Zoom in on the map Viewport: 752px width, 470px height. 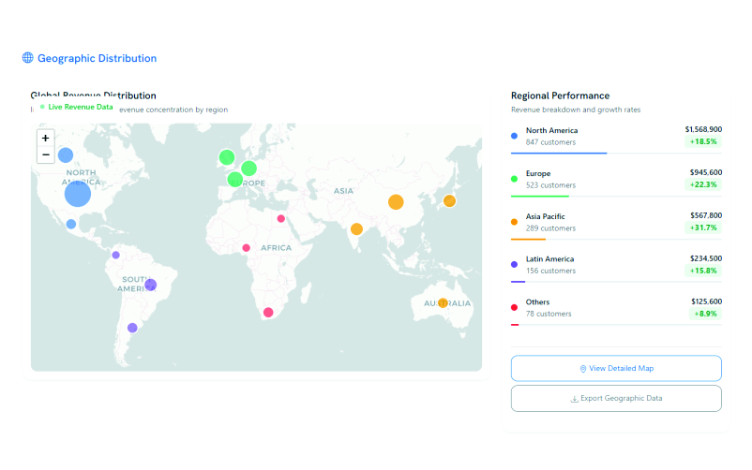coord(45,138)
